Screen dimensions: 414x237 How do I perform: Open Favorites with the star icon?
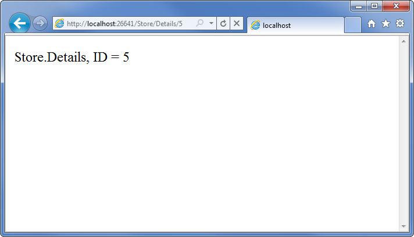pyautogui.click(x=386, y=24)
